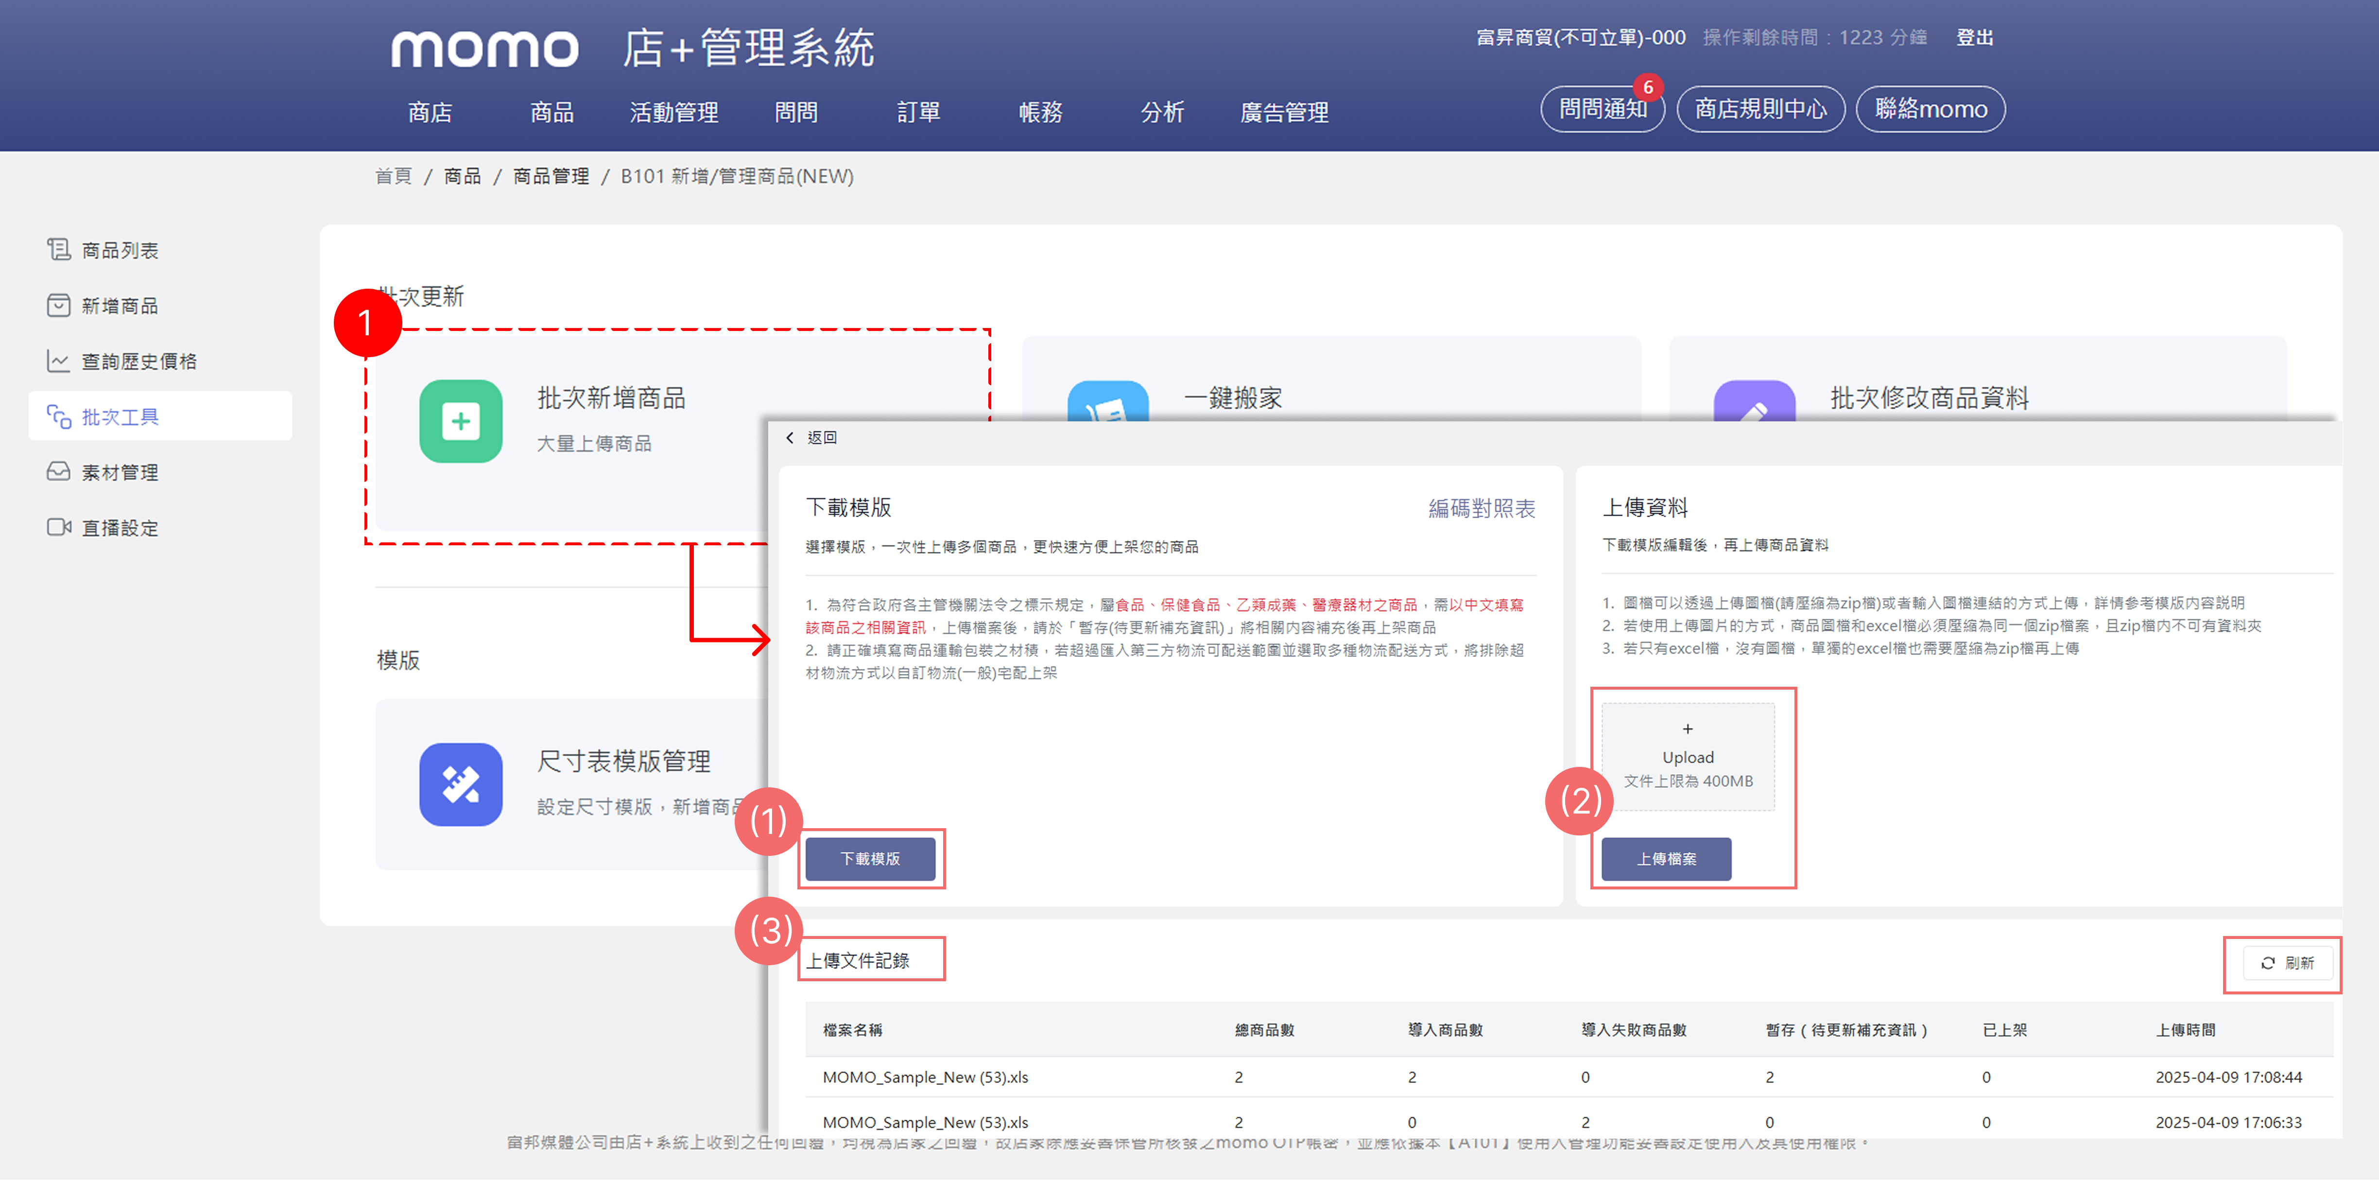
Task: Select 批次工具 in the sidebar
Action: 160,417
